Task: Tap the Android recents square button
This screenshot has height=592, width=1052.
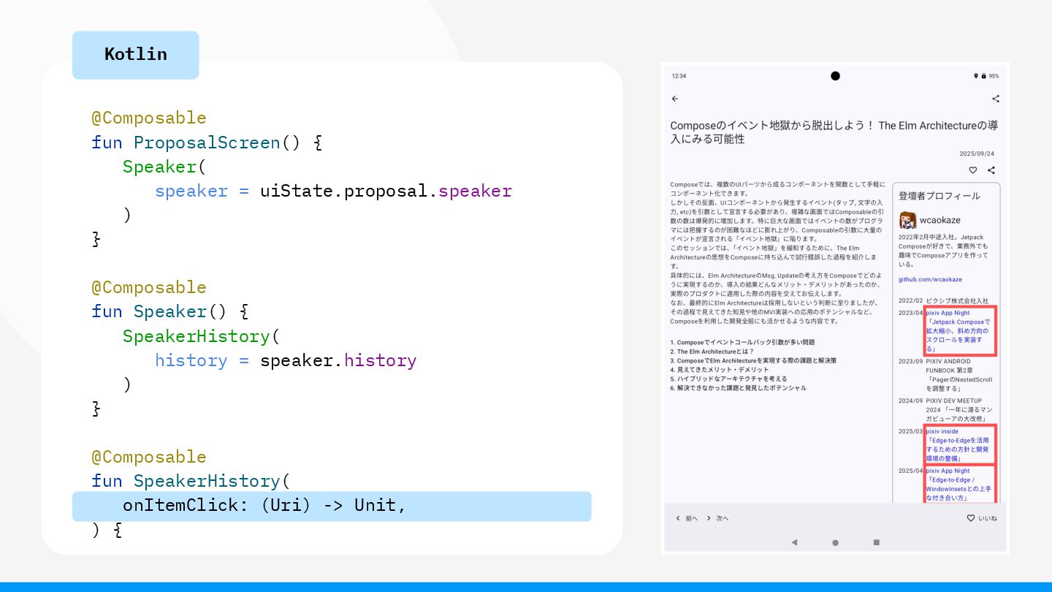Action: (x=877, y=542)
